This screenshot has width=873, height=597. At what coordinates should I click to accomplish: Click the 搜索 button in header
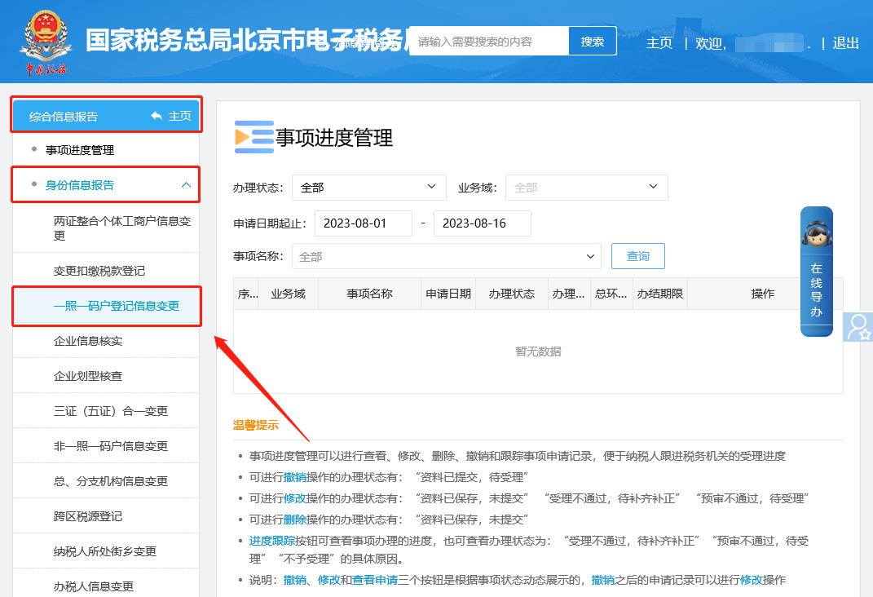click(593, 42)
